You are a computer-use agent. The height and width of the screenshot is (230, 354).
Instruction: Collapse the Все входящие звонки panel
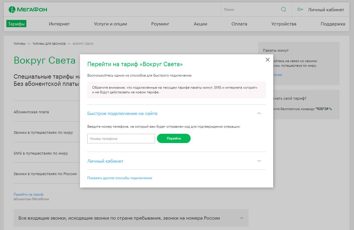242,218
